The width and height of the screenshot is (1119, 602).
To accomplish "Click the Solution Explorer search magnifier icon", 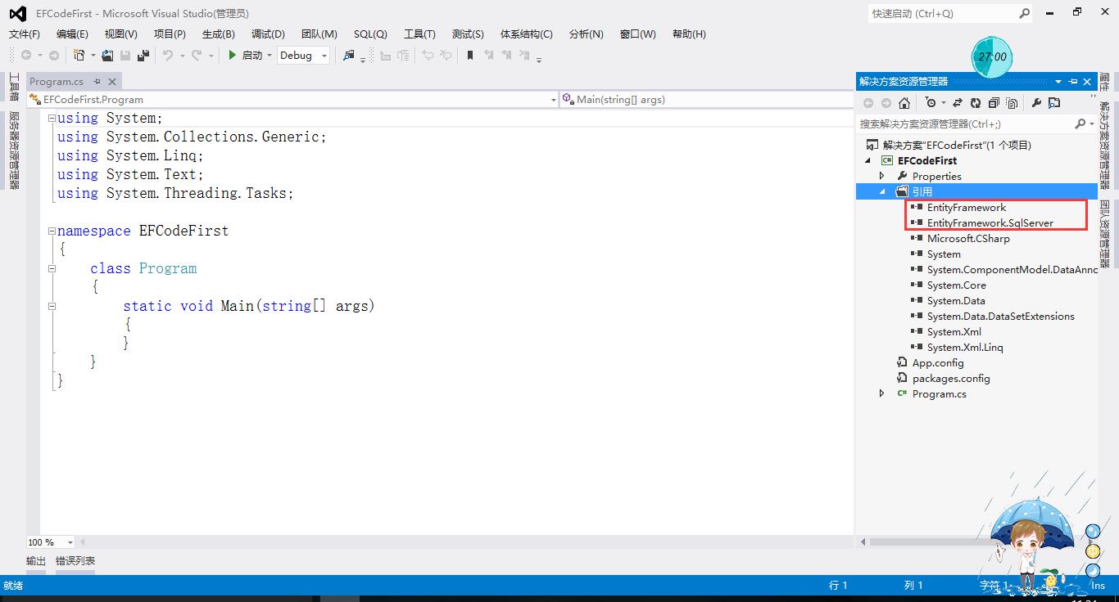I will click(1080, 124).
